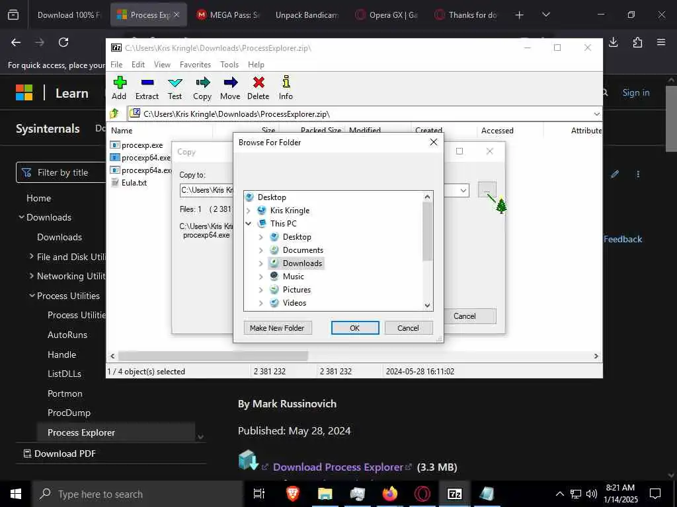Click the Info toolbar icon
Image resolution: width=677 pixels, height=507 pixels.
286,88
